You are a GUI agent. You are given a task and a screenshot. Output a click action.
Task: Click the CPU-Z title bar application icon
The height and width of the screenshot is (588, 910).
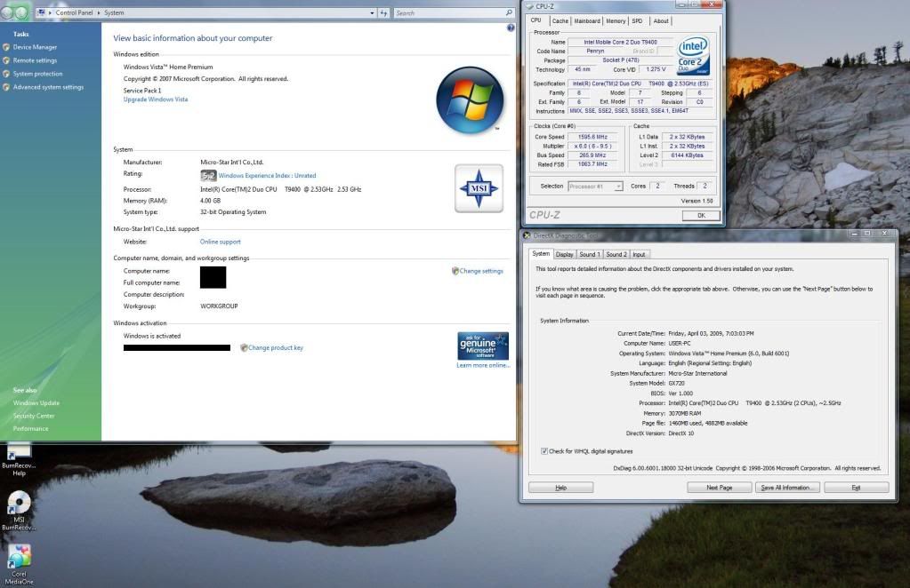point(529,6)
